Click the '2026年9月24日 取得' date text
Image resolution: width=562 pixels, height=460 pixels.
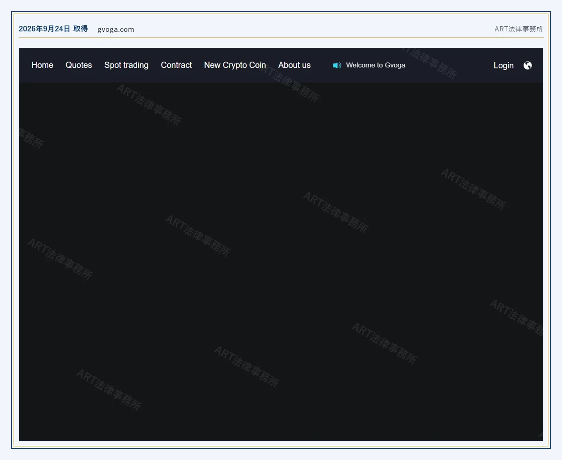pyautogui.click(x=53, y=29)
